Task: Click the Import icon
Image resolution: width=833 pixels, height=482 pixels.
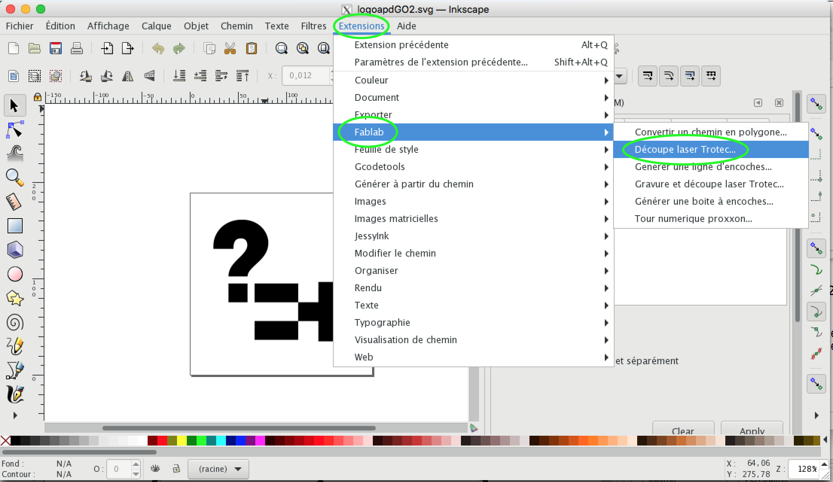Action: tap(107, 48)
